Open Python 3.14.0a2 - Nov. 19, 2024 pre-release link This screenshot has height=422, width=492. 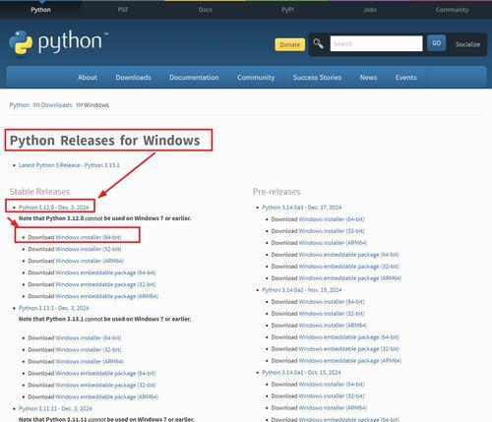coord(302,290)
